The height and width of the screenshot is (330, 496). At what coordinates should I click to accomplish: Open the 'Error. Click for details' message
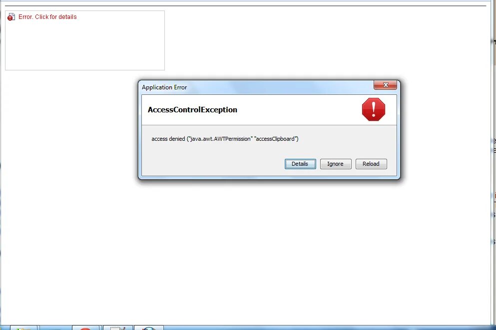47,17
